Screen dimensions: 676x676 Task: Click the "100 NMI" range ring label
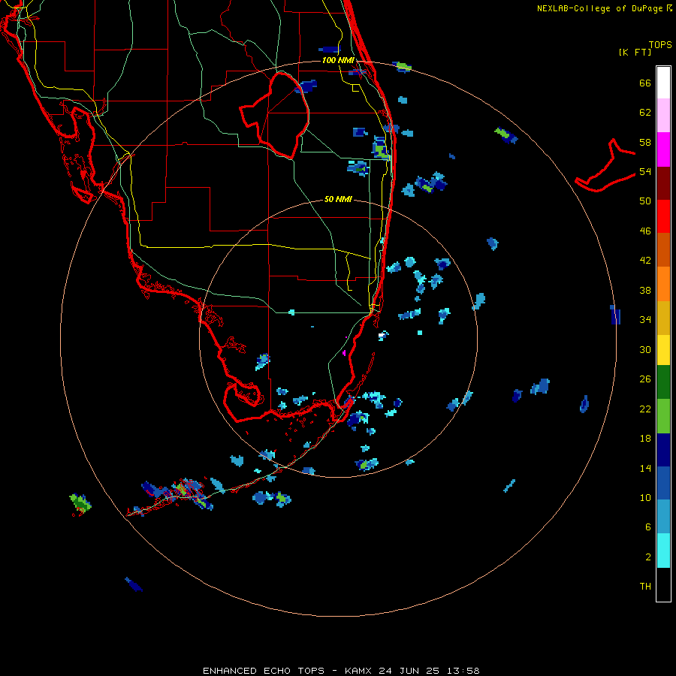[x=338, y=60]
